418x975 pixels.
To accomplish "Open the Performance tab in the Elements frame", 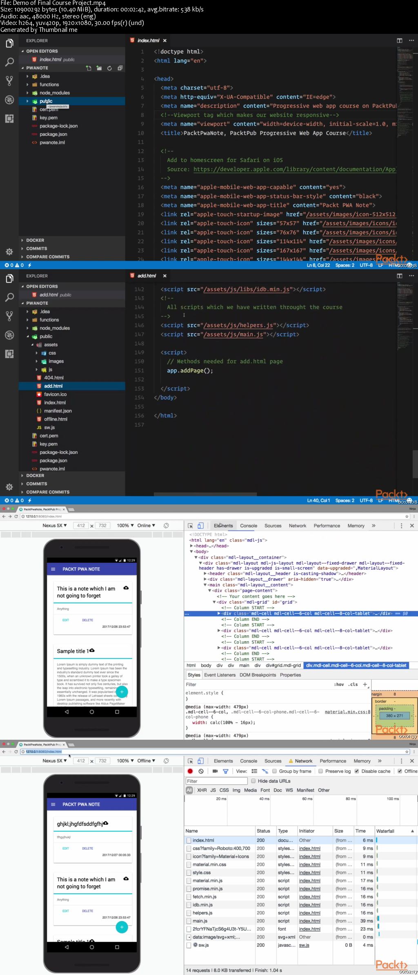I will (327, 526).
